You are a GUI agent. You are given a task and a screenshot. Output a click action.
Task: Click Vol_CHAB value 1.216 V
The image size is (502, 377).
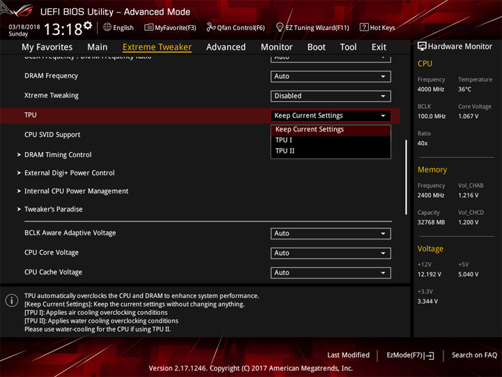468,195
